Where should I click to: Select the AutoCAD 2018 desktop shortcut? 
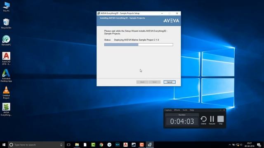6,58
